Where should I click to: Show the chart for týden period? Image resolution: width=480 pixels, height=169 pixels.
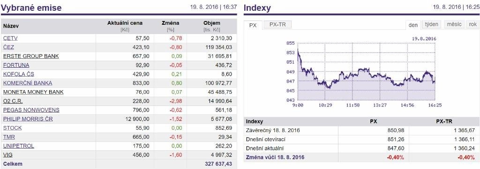tap(432, 24)
